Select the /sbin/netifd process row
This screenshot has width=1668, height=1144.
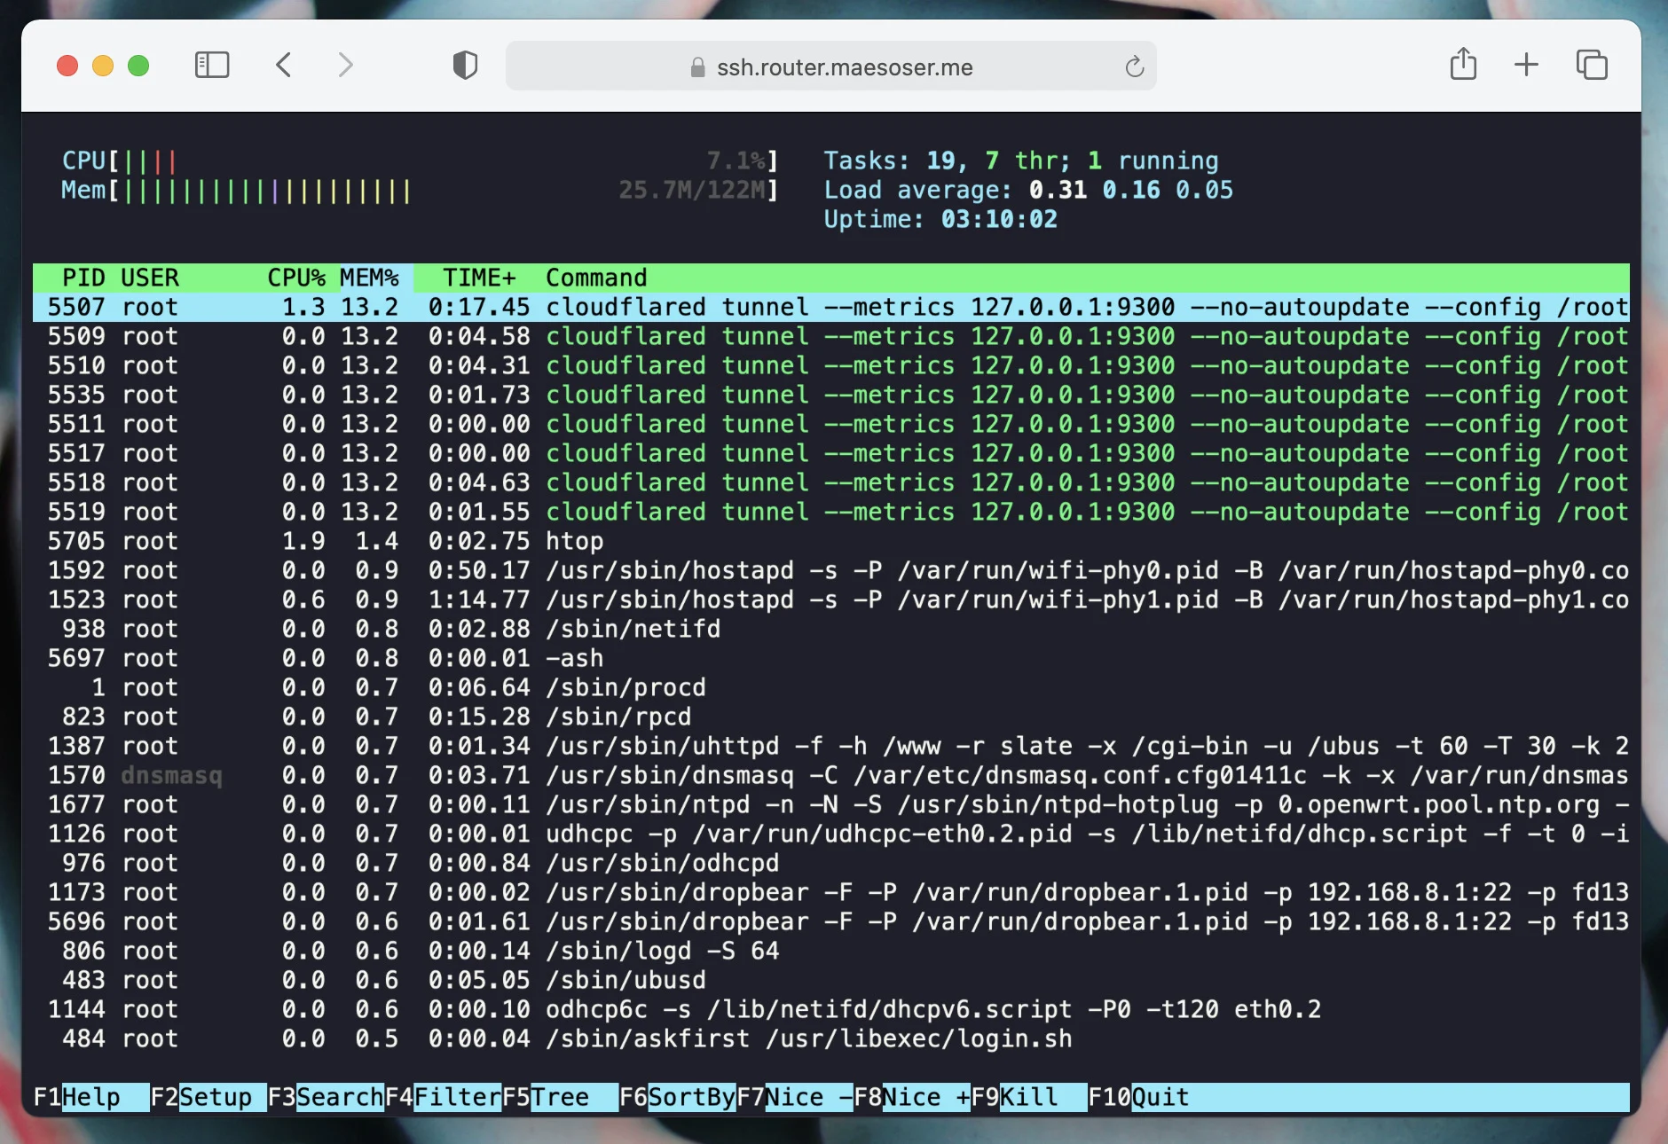pyautogui.click(x=831, y=629)
